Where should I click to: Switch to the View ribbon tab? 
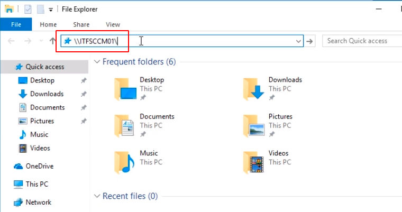coord(113,24)
